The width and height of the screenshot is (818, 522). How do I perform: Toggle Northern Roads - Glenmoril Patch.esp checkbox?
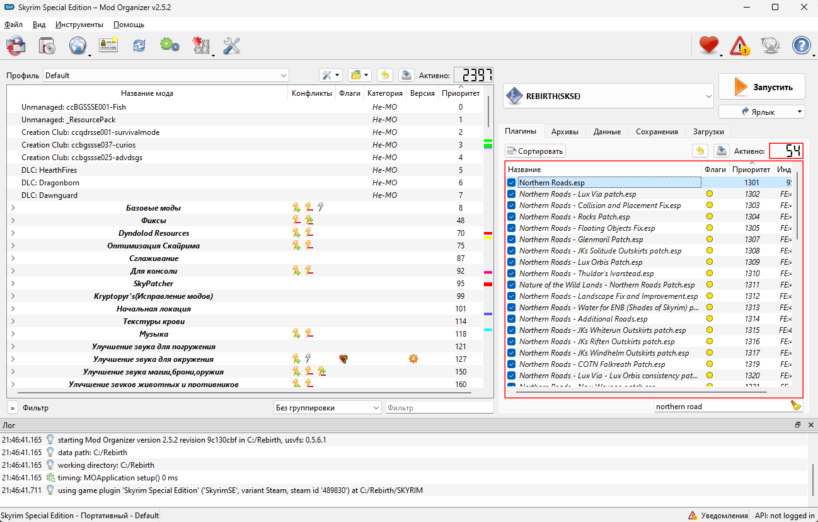coord(512,240)
